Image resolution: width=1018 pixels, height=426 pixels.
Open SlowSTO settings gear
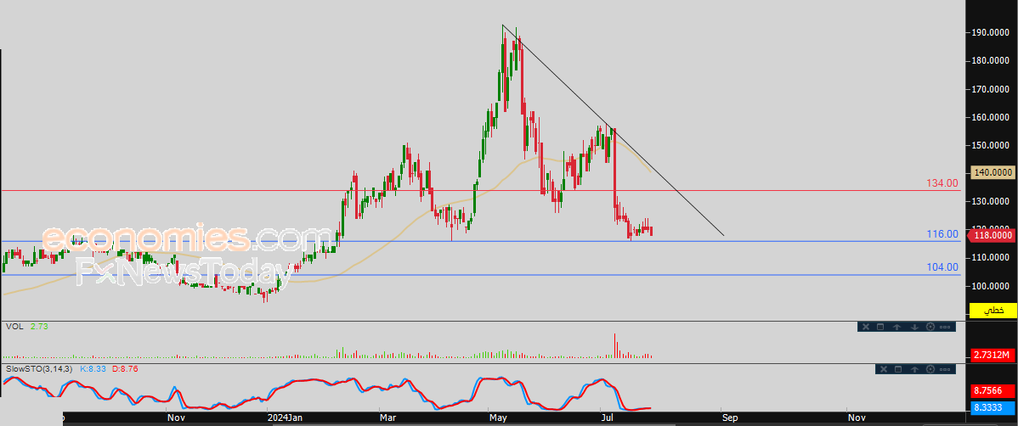930,369
